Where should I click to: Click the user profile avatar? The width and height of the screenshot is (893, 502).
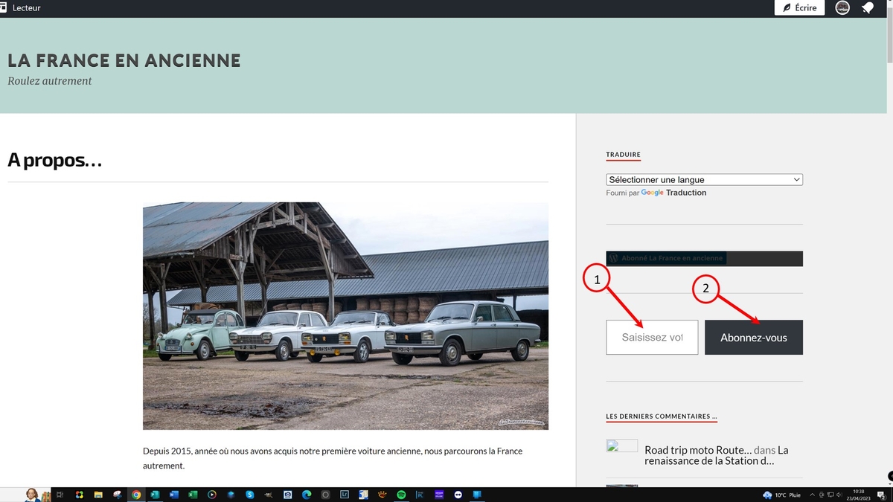(842, 8)
